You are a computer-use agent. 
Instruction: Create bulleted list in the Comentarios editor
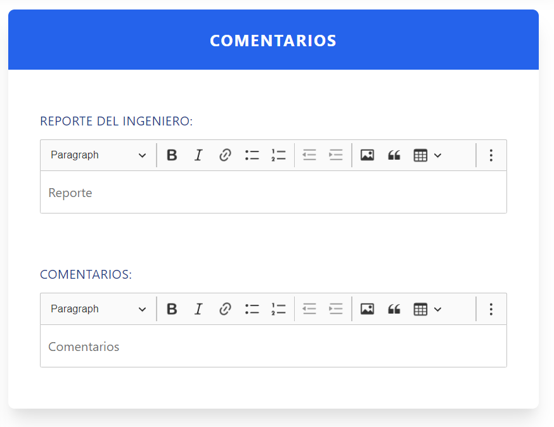tap(252, 309)
